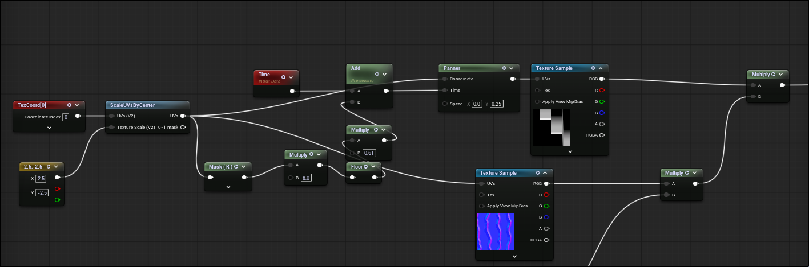Click red output pin on 2.5,-2.5 node
809x267 pixels.
58,189
